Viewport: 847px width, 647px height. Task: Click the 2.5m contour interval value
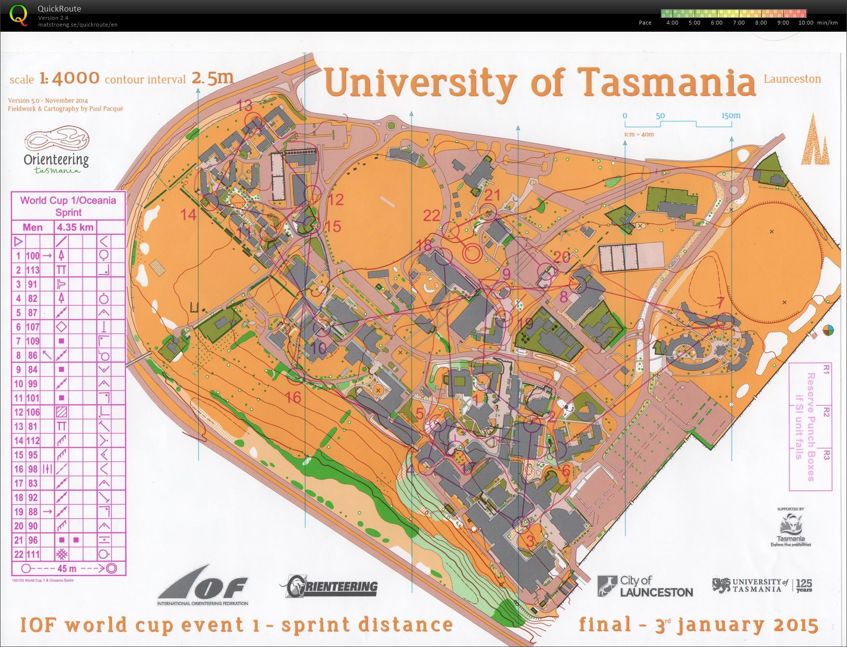click(x=212, y=78)
